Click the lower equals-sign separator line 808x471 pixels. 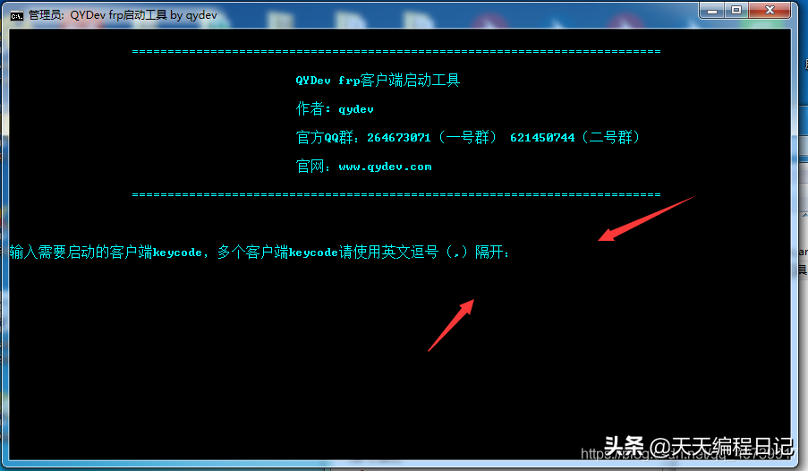point(396,194)
